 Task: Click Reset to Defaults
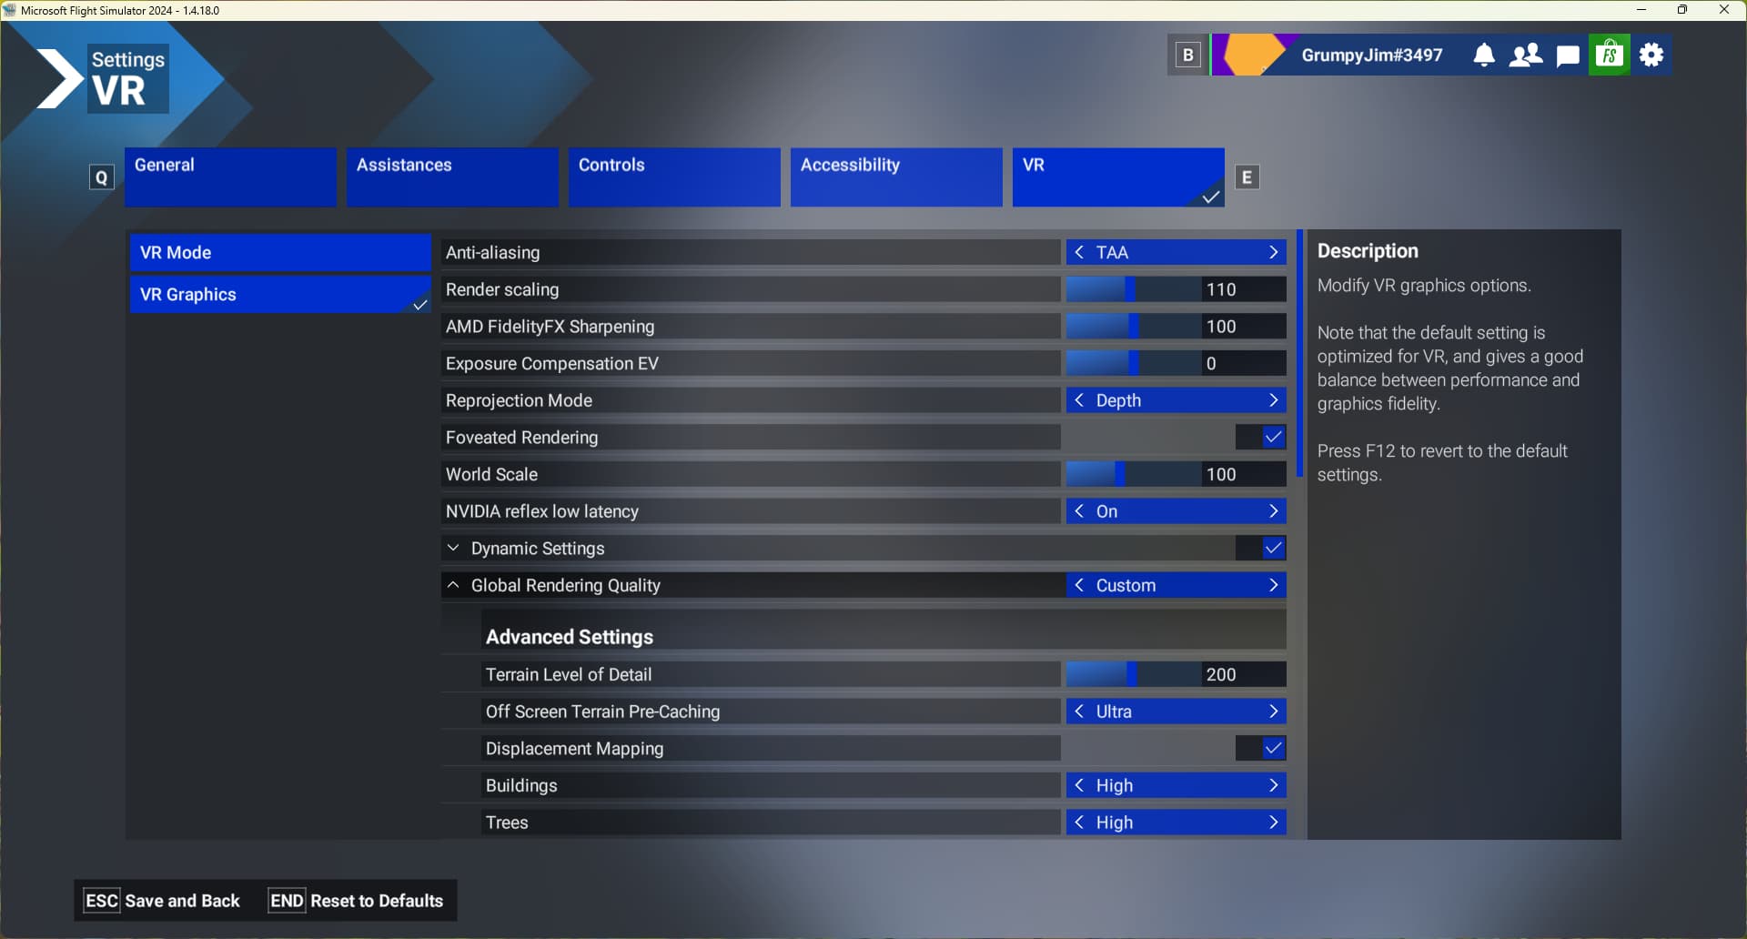tap(356, 901)
